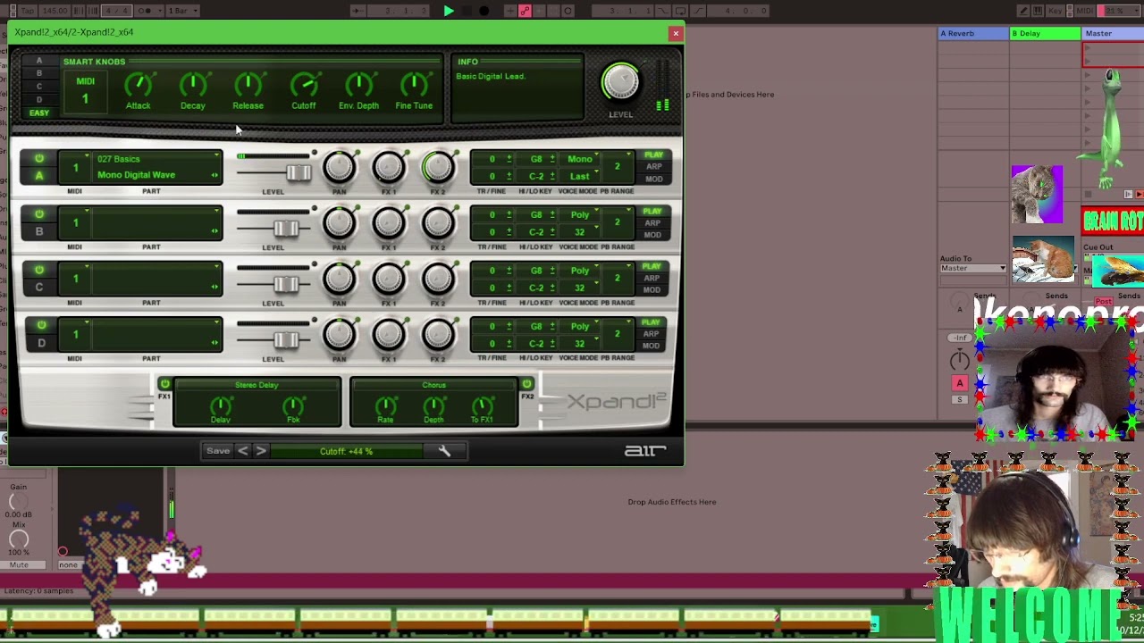Click Chorus Depth knob

click(433, 406)
